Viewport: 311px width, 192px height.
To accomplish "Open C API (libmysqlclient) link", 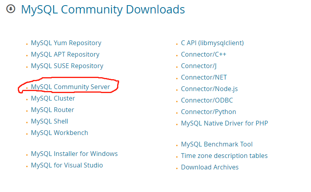I will click(212, 43).
